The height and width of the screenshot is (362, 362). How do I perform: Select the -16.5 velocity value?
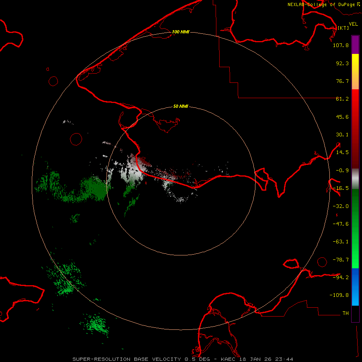point(341,188)
